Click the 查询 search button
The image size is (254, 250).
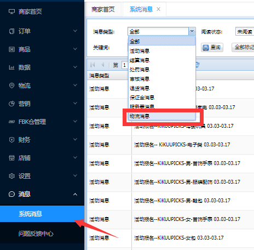(212, 47)
